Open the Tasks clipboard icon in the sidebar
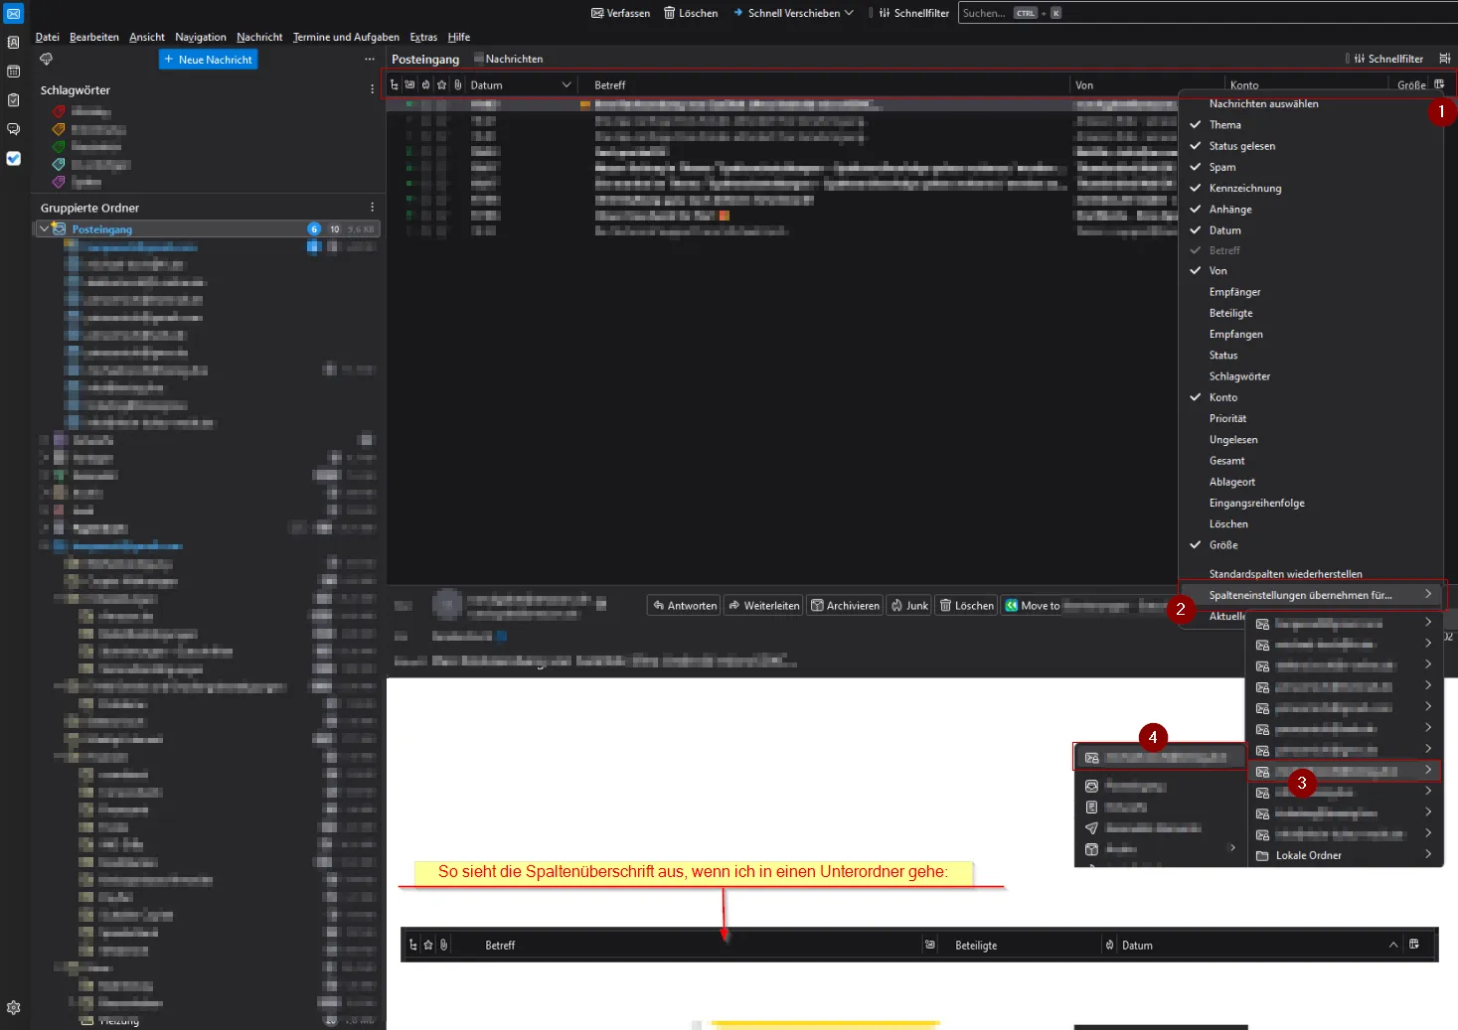 [13, 100]
